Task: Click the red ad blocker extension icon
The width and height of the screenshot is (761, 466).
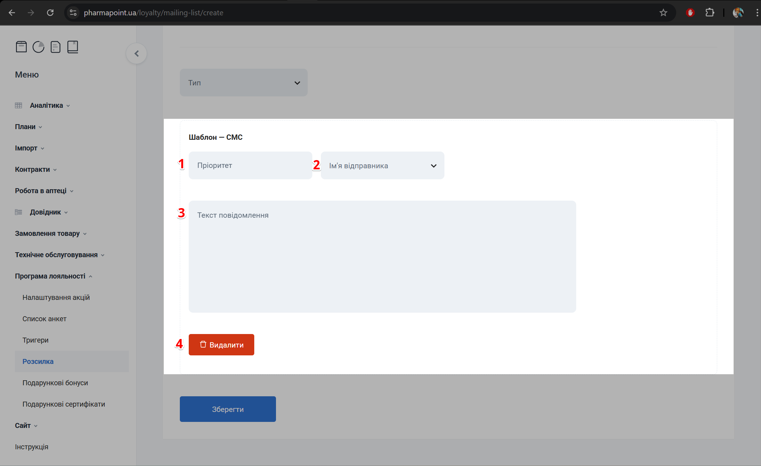Action: pos(690,13)
